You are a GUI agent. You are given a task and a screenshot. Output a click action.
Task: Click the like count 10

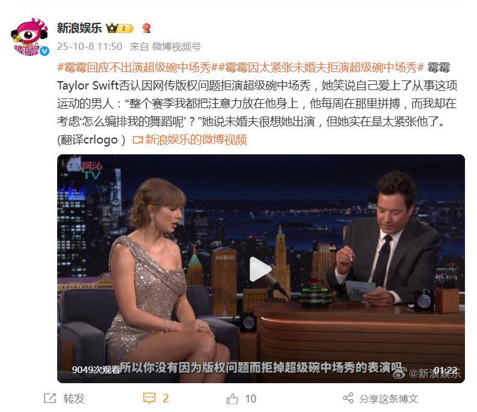coord(251,399)
